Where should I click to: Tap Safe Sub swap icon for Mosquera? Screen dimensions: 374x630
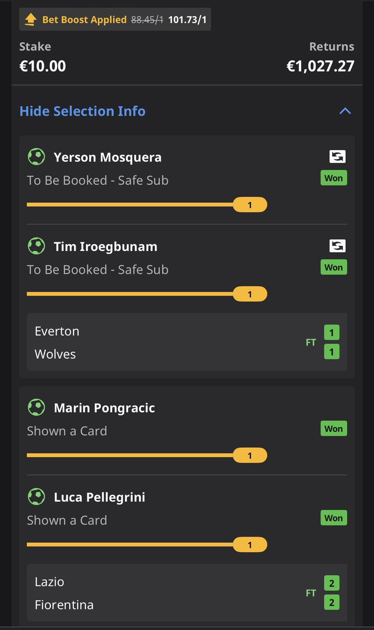[x=337, y=156]
